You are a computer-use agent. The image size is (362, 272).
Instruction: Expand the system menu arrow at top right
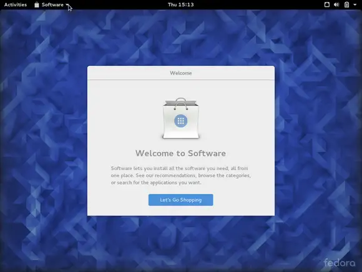(355, 4)
